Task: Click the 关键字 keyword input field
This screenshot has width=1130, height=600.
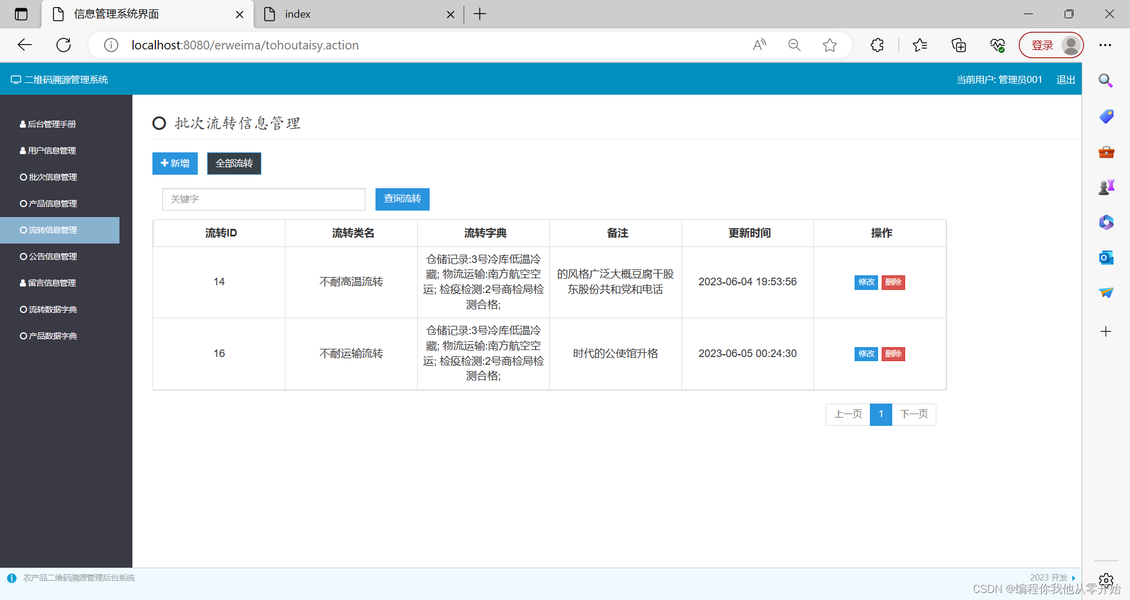Action: click(x=263, y=199)
